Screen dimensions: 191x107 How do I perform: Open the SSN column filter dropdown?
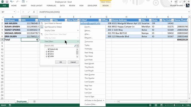pos(36,20)
